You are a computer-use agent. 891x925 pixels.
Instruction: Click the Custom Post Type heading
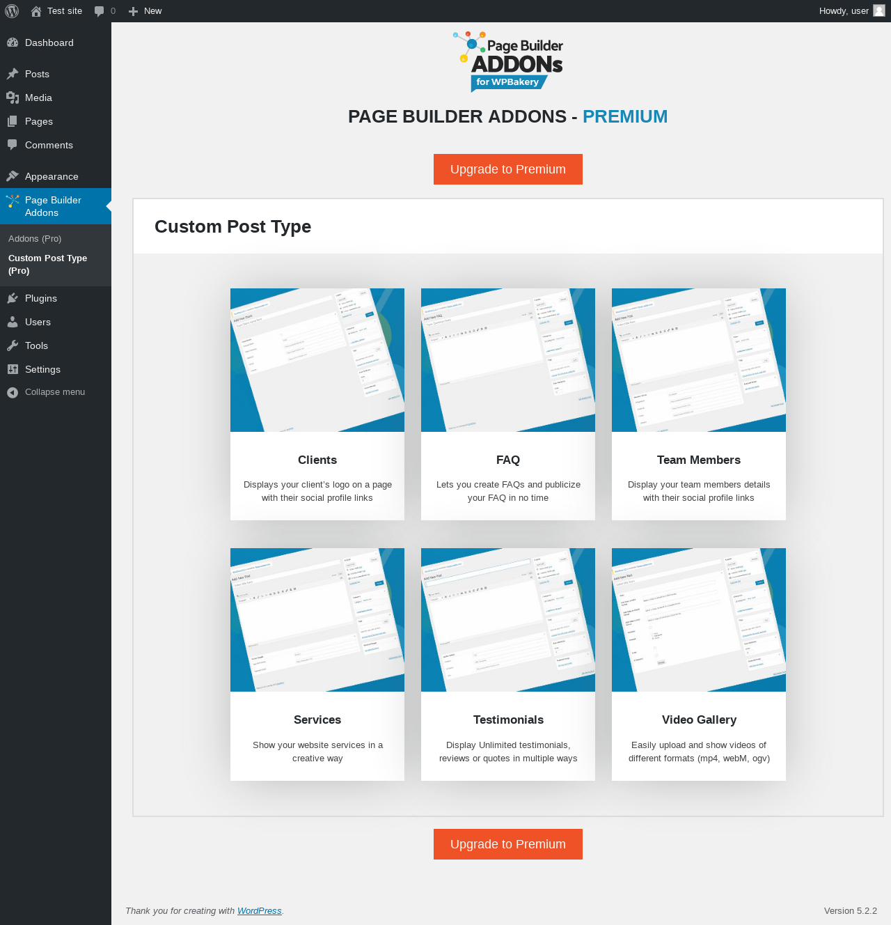pos(232,226)
